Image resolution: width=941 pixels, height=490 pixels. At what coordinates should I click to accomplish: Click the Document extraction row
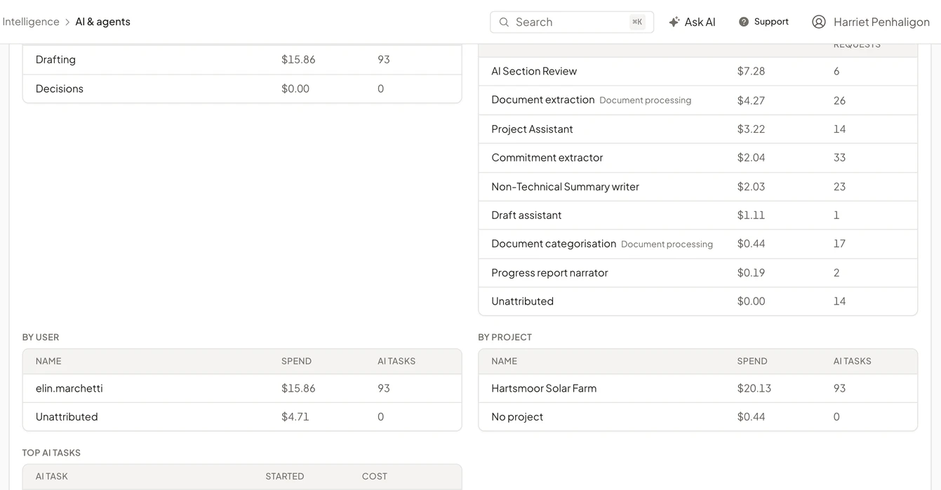tap(698, 100)
